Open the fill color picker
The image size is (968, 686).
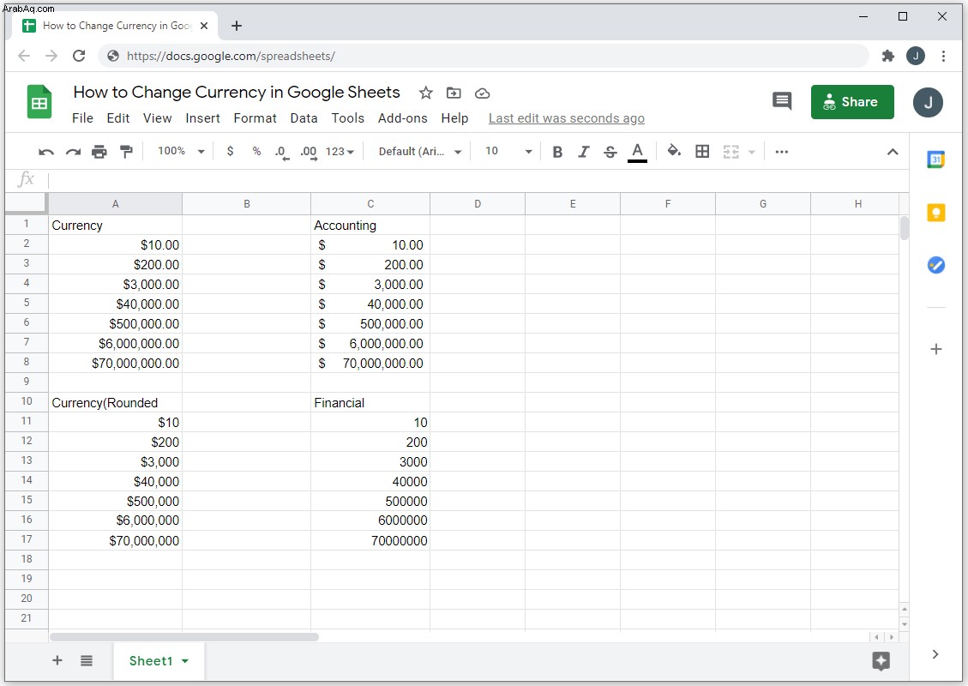tap(674, 151)
